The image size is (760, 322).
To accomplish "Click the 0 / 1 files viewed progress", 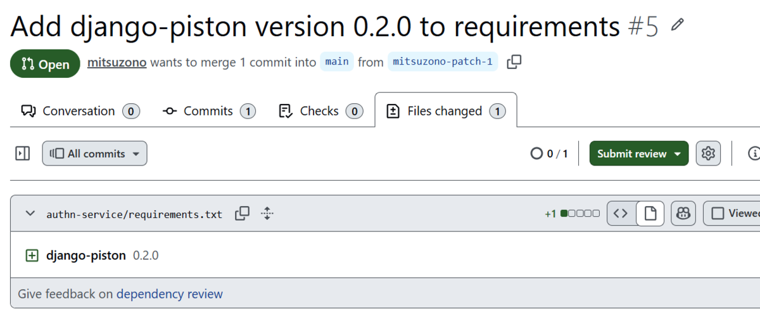I will pyautogui.click(x=550, y=153).
